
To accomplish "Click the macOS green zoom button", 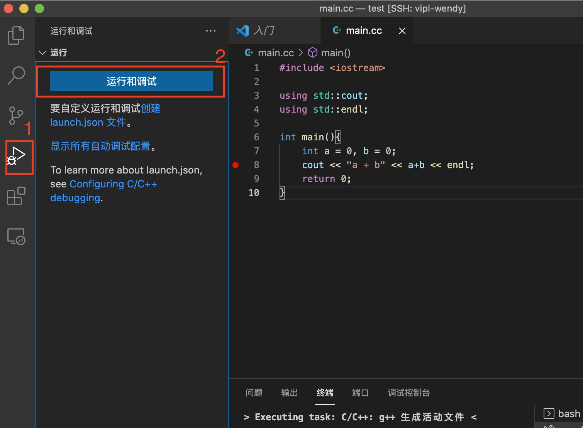I will pos(39,8).
